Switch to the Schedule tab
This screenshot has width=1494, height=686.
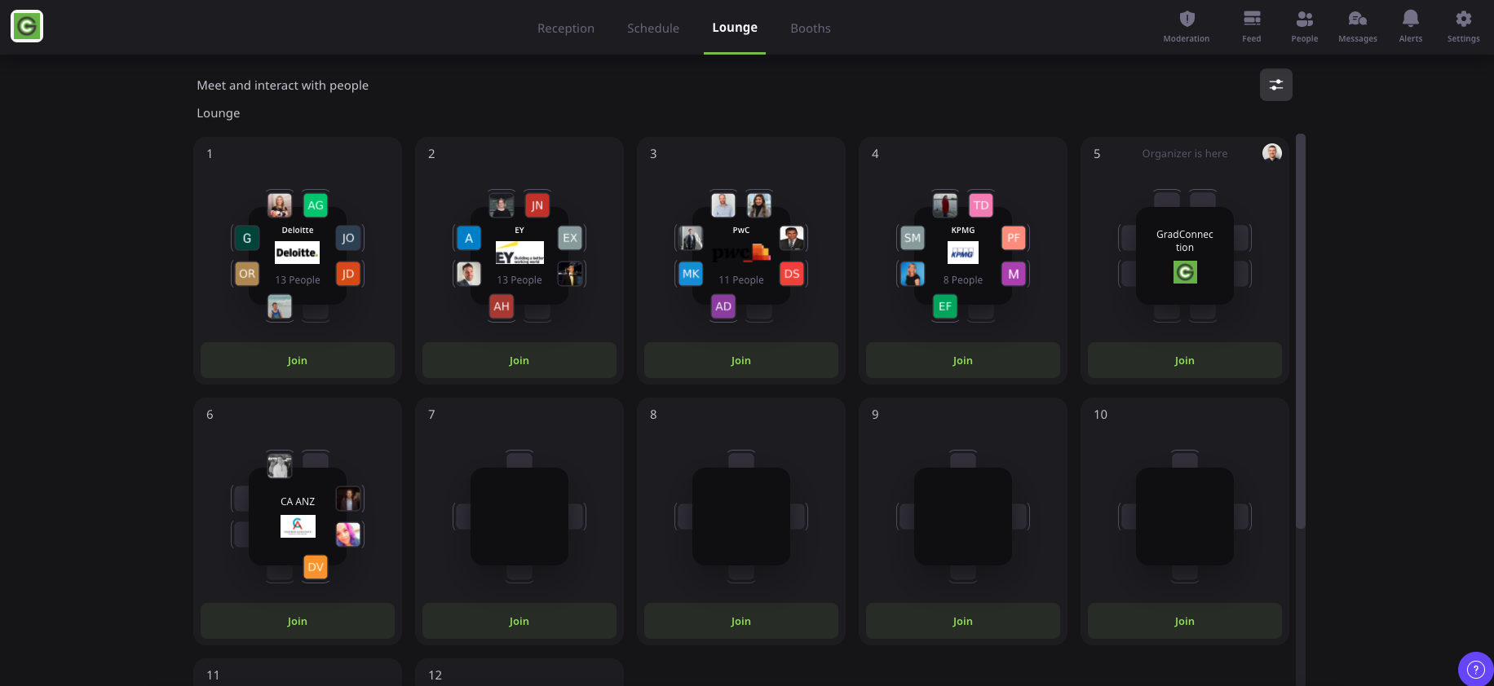[653, 28]
